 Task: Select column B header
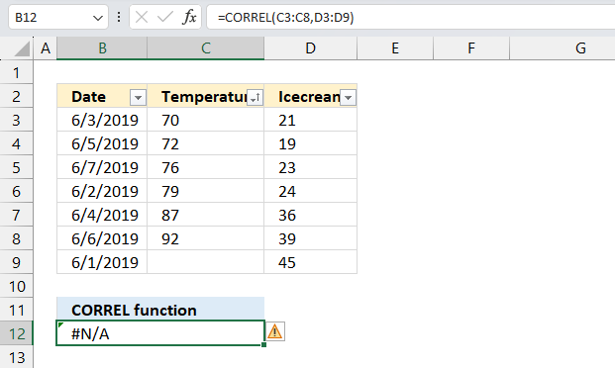coord(102,48)
